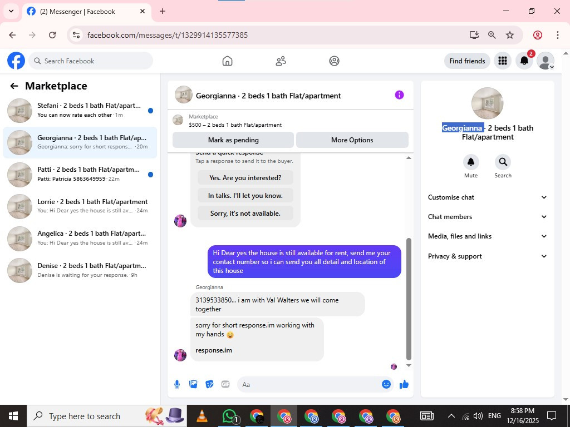Open tab search dropdown arrow

click(x=11, y=11)
